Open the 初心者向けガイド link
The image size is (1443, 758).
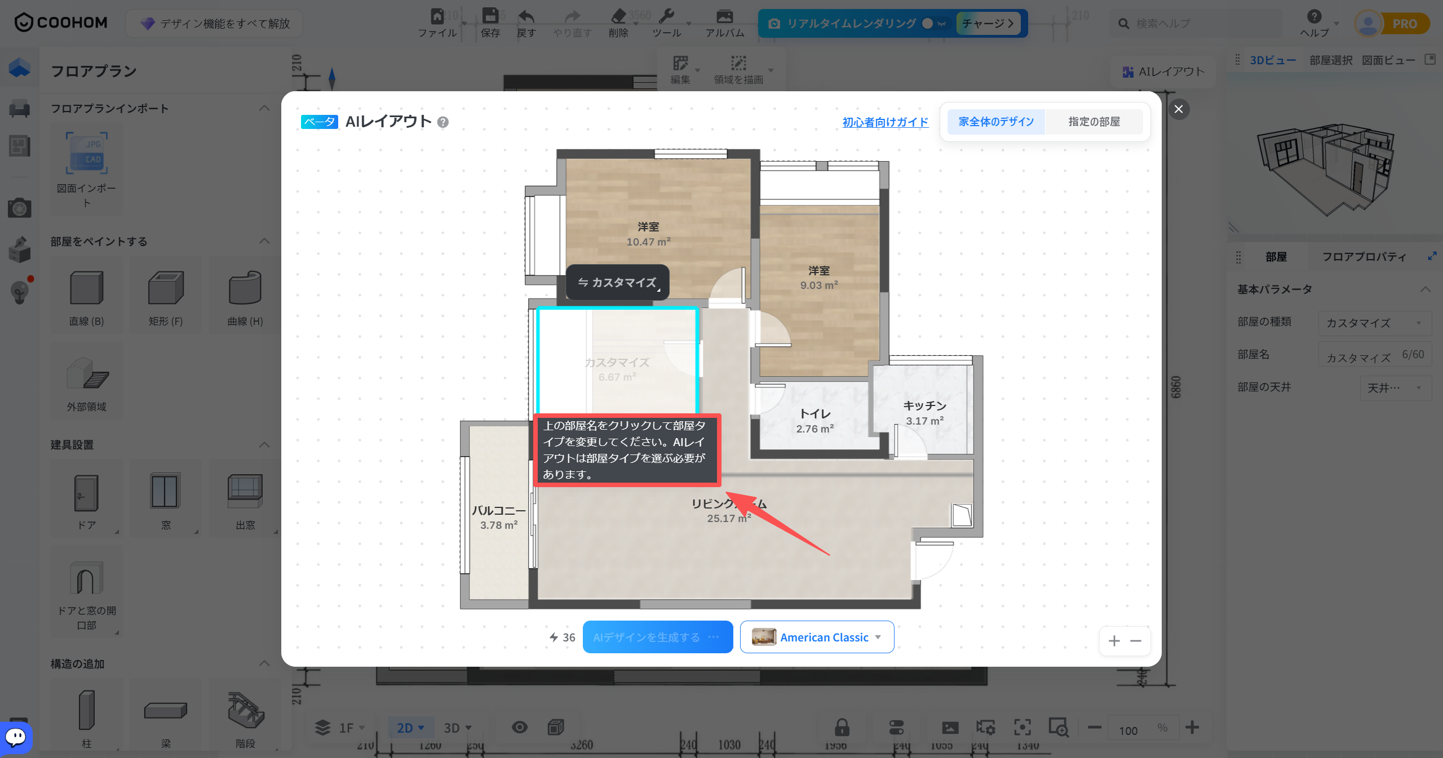885,122
